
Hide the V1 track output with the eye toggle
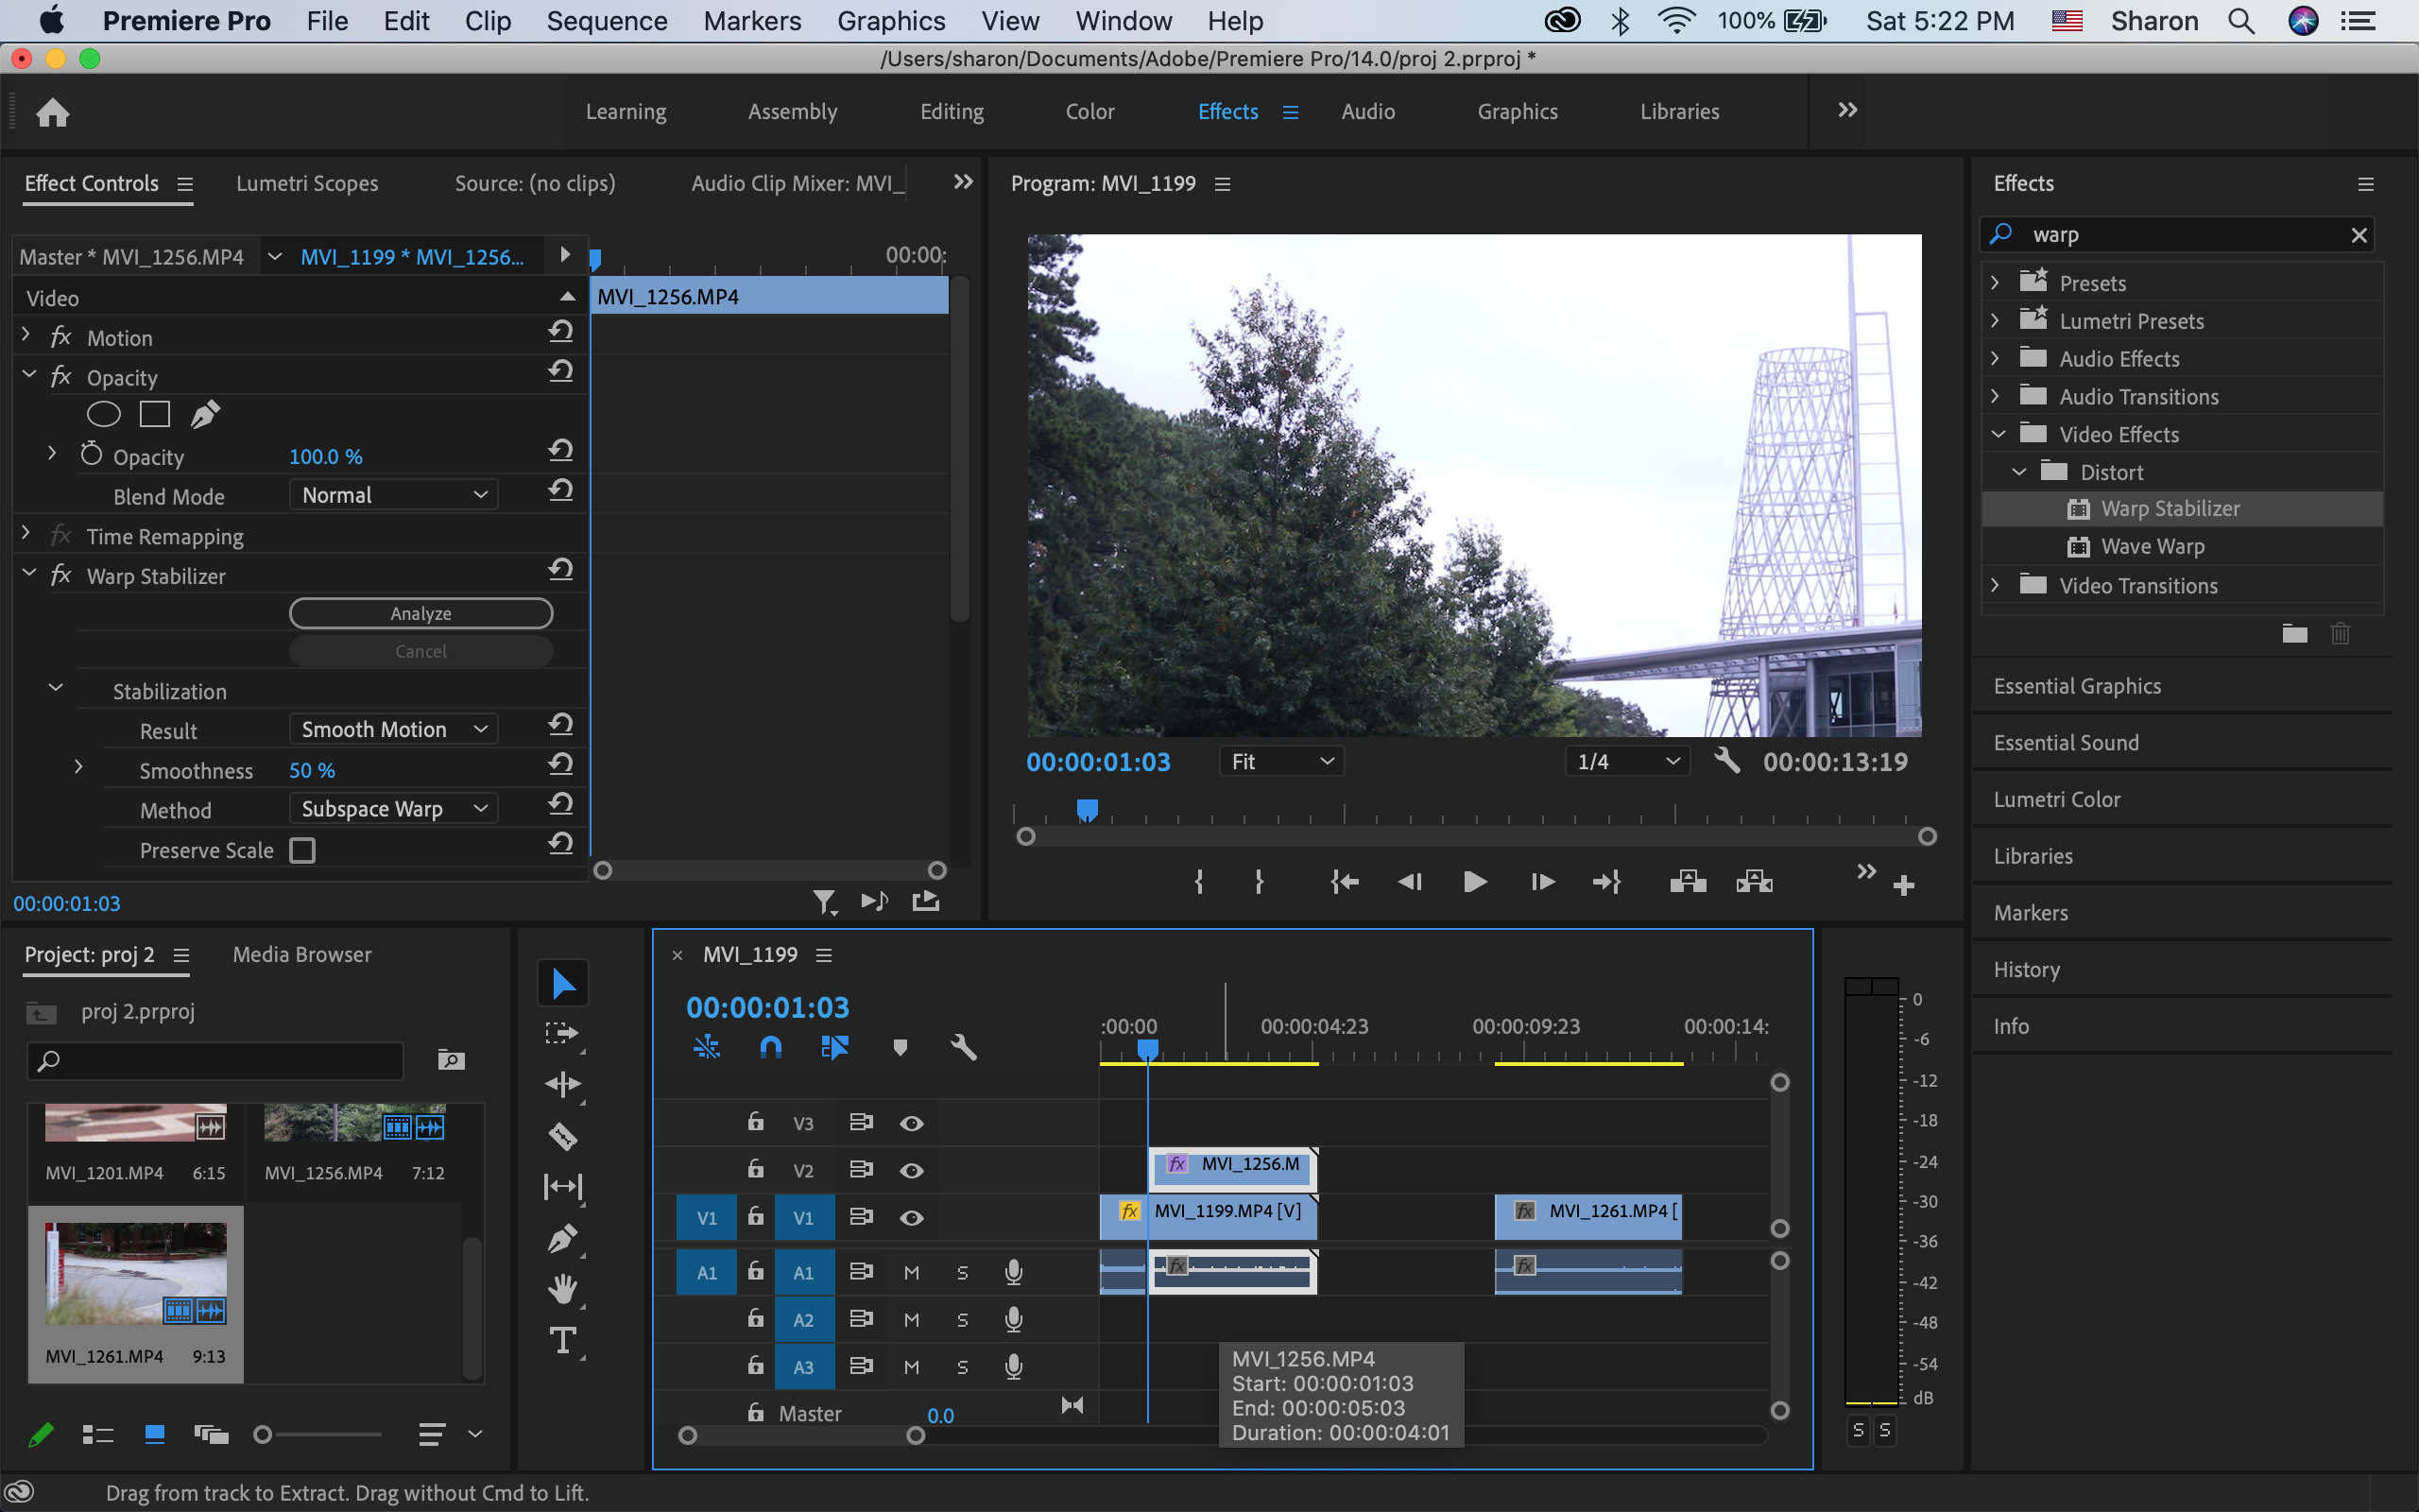[911, 1217]
